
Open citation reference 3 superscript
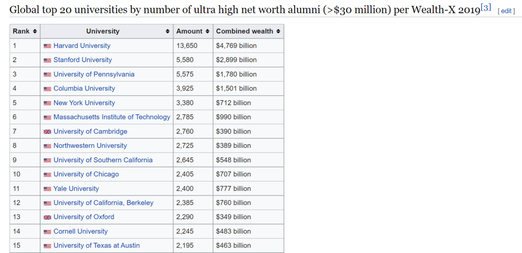point(485,8)
